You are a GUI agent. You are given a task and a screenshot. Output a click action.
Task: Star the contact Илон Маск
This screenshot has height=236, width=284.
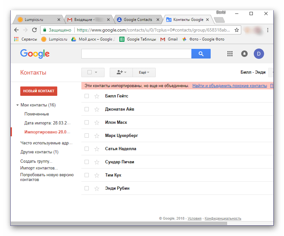tap(97, 123)
